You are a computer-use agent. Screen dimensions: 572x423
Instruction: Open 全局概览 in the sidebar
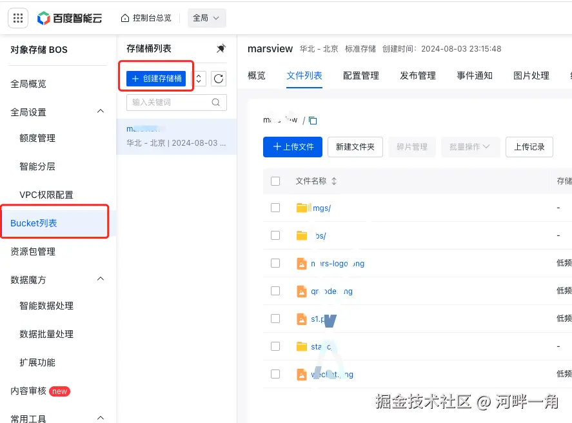28,84
